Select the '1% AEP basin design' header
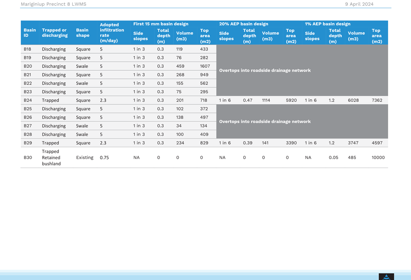The image size is (411, 280). tap(328, 24)
